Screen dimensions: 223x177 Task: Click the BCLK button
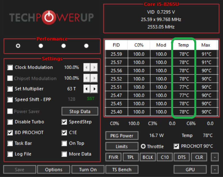coord(148,157)
